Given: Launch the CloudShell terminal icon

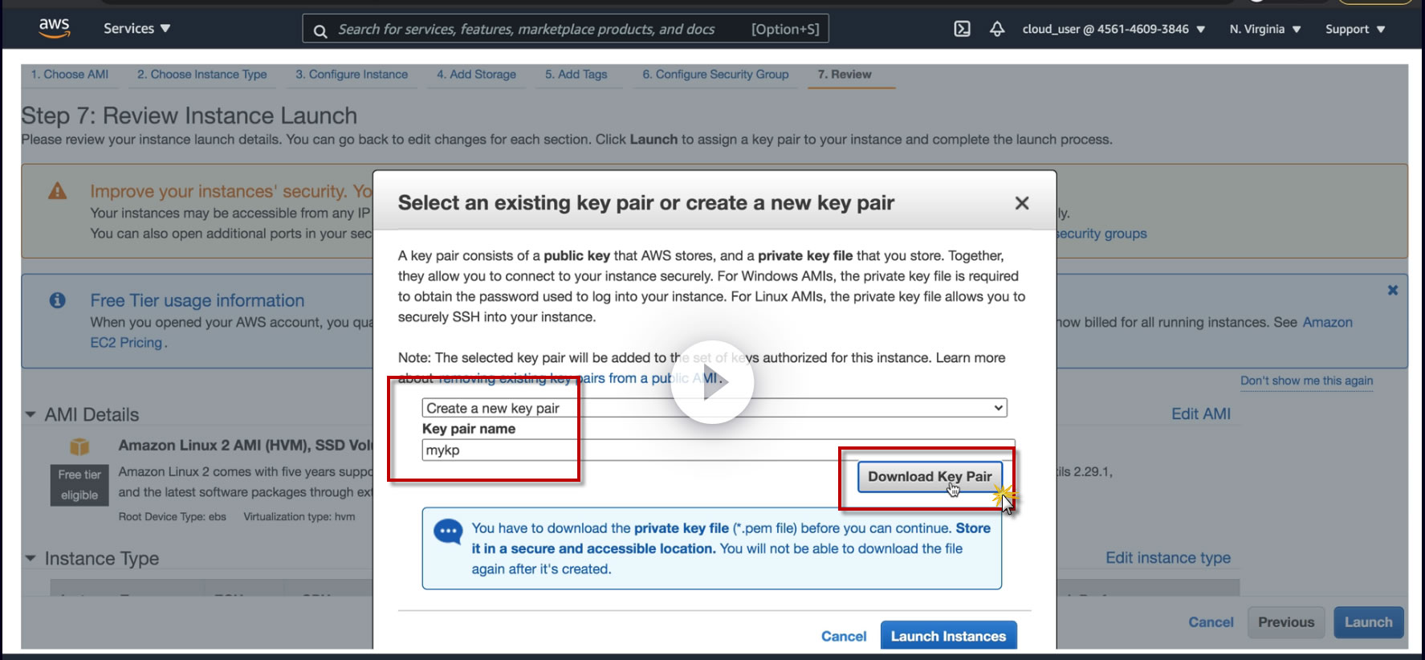Looking at the screenshot, I should pyautogui.click(x=962, y=29).
